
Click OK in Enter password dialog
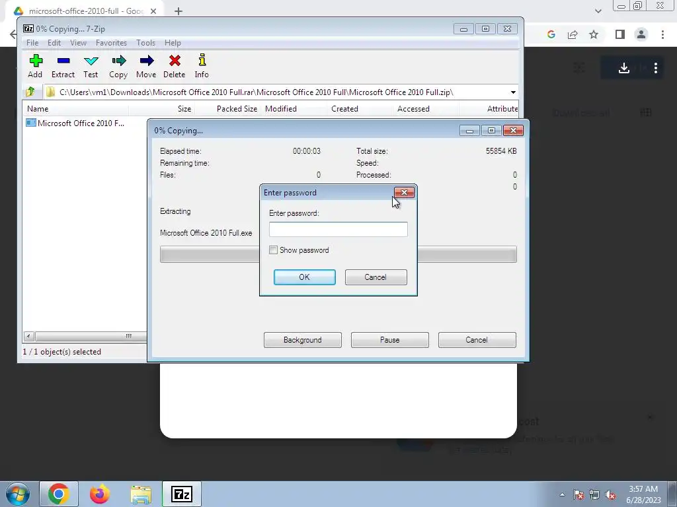tap(304, 277)
